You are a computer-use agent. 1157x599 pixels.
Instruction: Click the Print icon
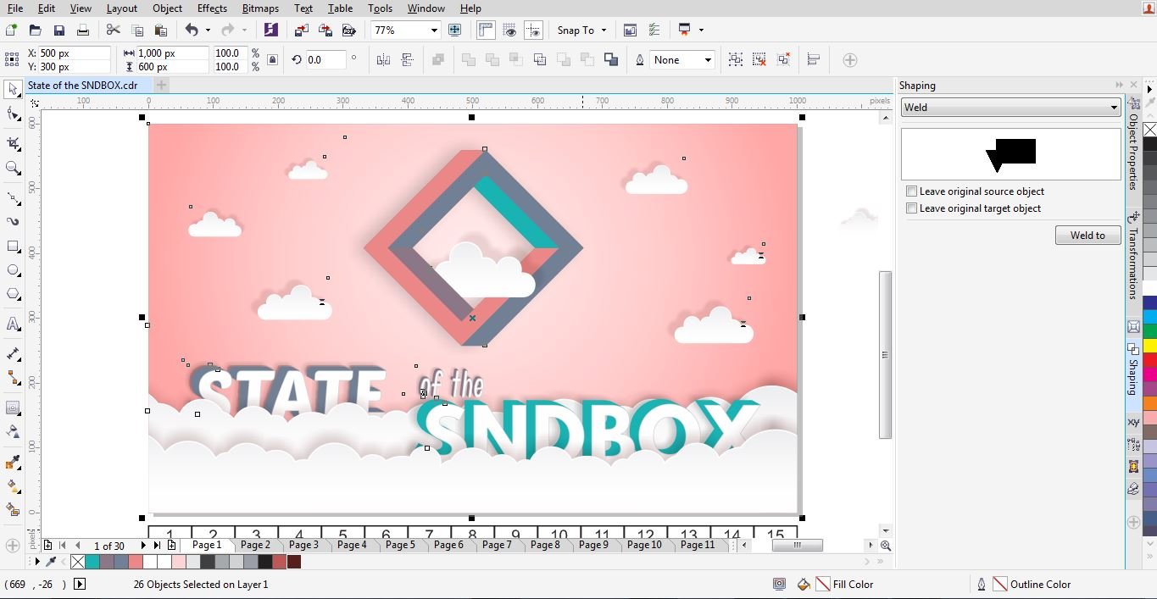point(82,31)
